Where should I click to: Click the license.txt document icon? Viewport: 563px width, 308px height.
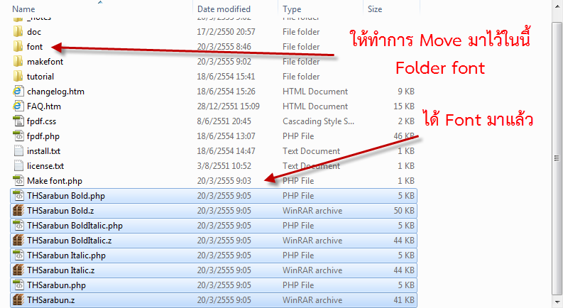(18, 166)
